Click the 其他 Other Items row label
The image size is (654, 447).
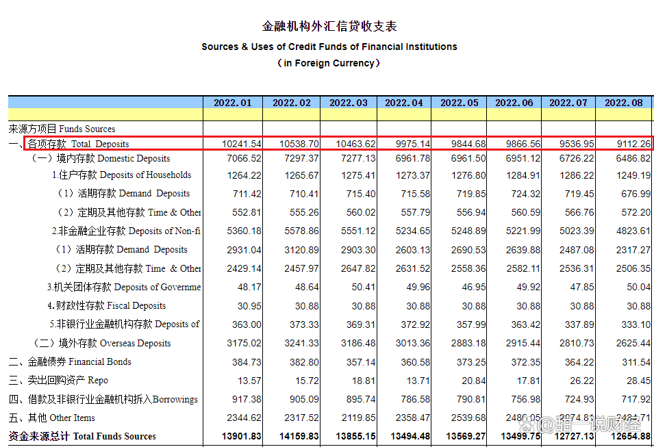point(52,418)
